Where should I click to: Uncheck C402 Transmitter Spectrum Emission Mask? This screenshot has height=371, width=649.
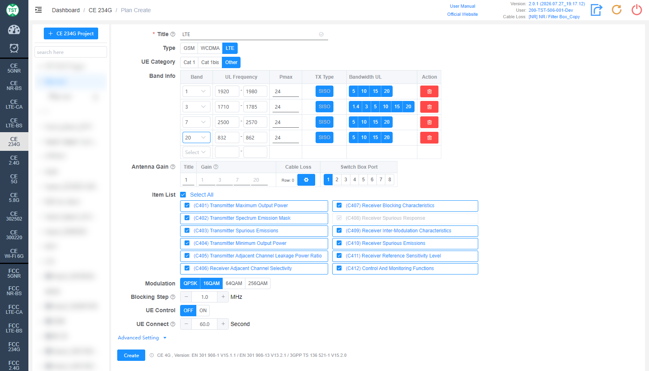tap(187, 218)
